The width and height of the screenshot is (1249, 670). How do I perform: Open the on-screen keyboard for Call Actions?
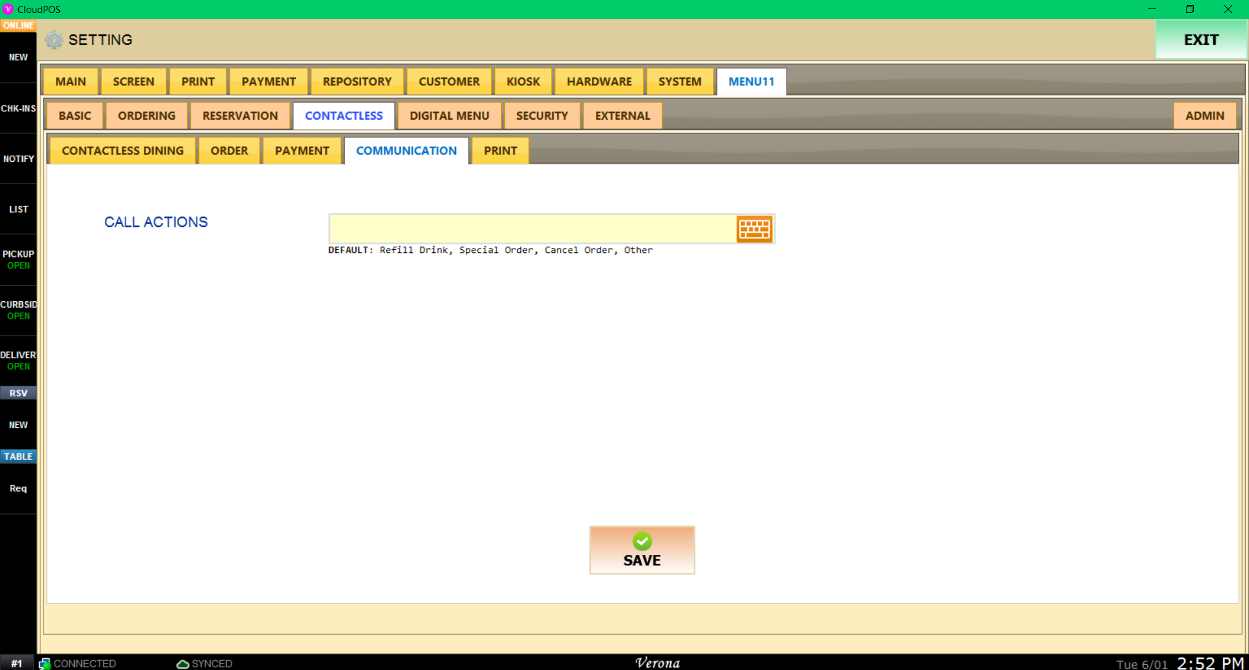click(754, 229)
